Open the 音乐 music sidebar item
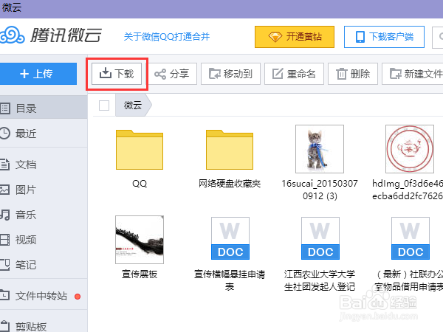The width and height of the screenshot is (443, 332). pyautogui.click(x=44, y=215)
